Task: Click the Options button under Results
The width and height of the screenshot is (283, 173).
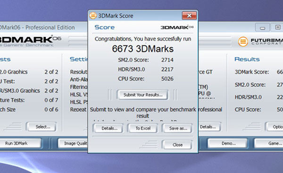Action: tap(275, 127)
